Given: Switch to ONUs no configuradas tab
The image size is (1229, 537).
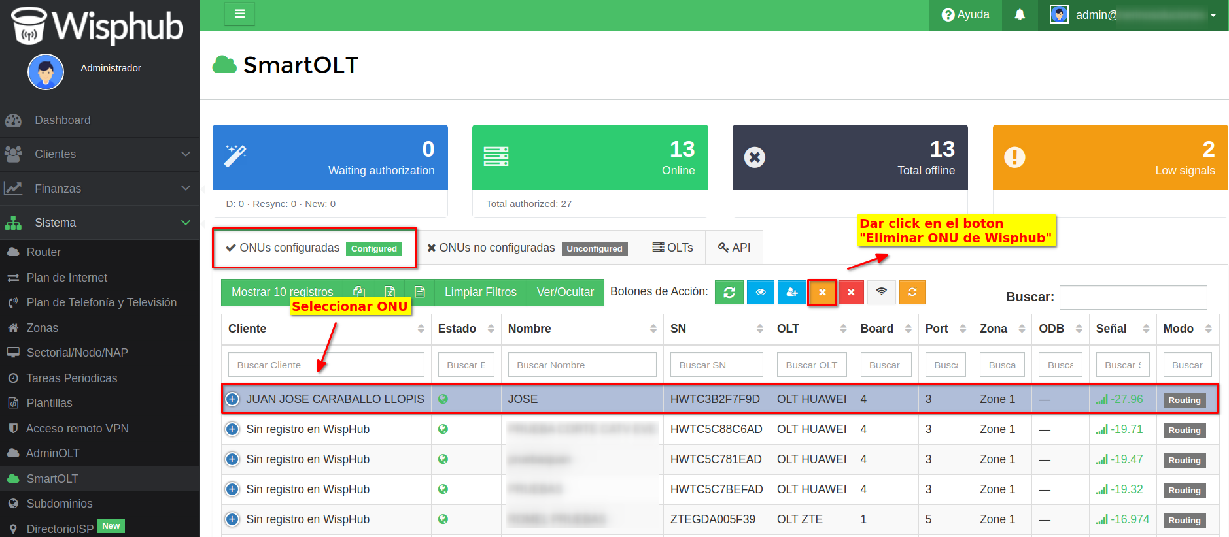Looking at the screenshot, I should pos(528,248).
